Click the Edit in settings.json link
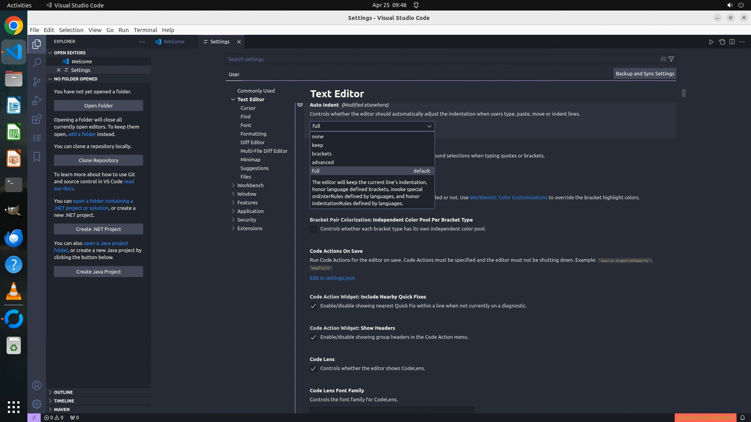 [332, 278]
